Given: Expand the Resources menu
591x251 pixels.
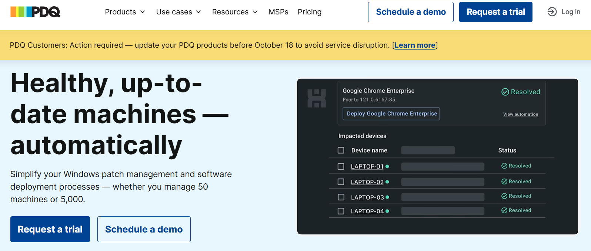Looking at the screenshot, I should point(235,12).
